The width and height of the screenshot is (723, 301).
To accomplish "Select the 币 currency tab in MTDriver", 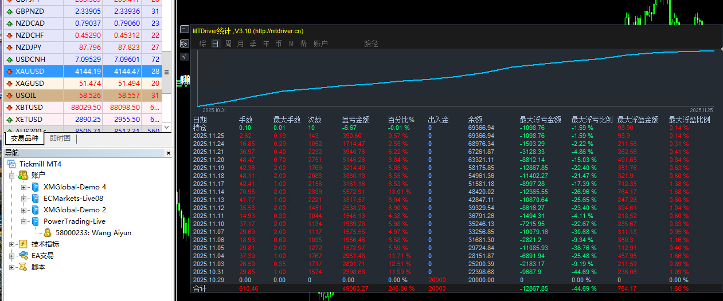I will point(279,43).
